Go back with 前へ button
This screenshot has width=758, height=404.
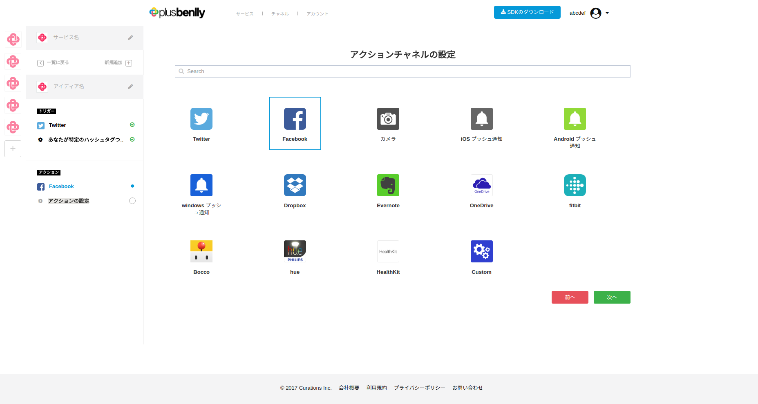[570, 297]
